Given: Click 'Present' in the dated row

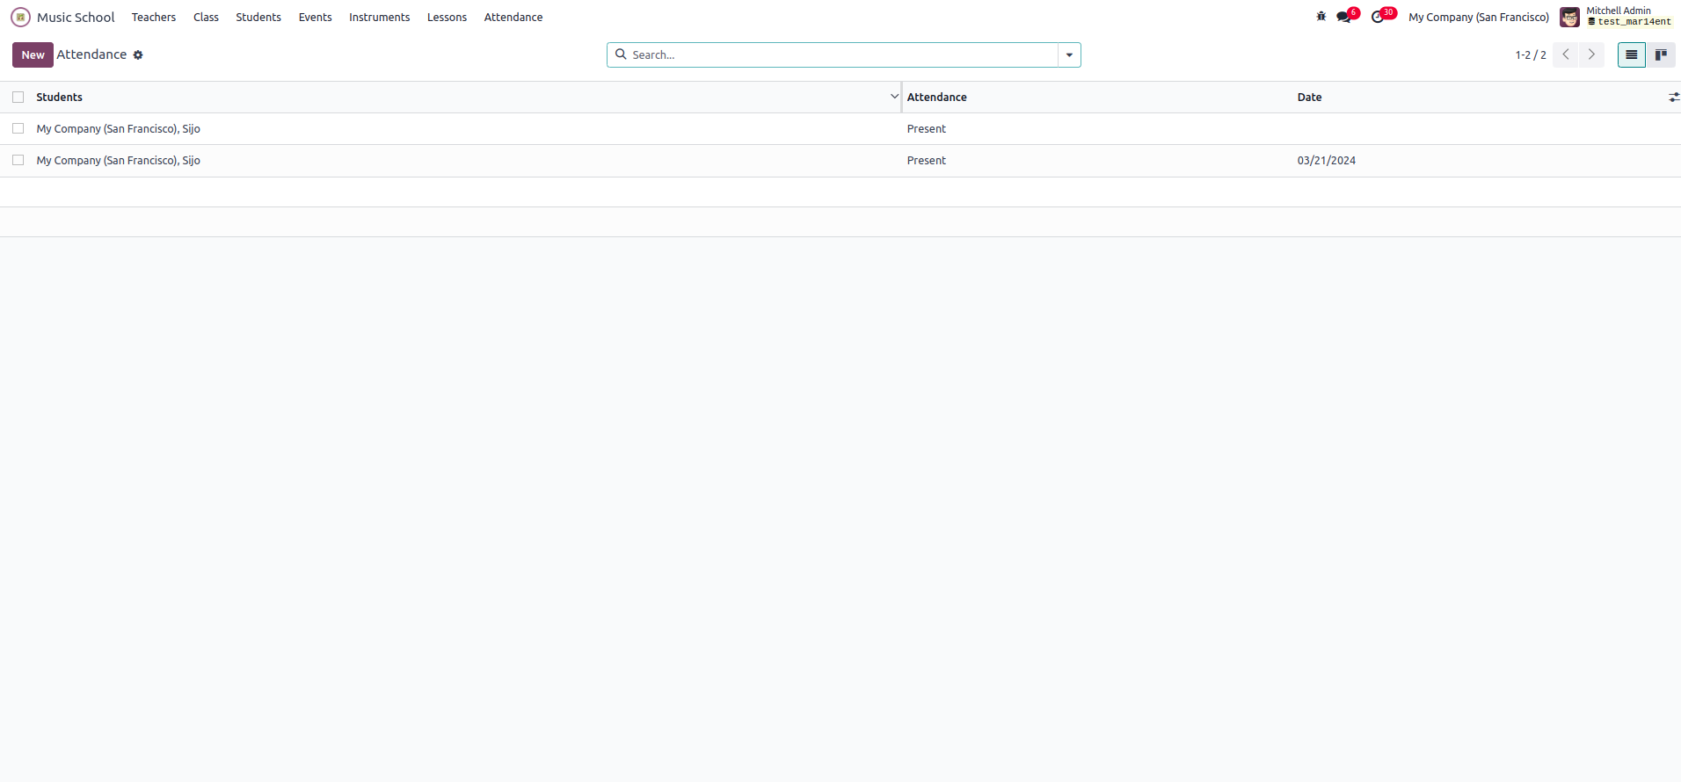Looking at the screenshot, I should click(927, 161).
